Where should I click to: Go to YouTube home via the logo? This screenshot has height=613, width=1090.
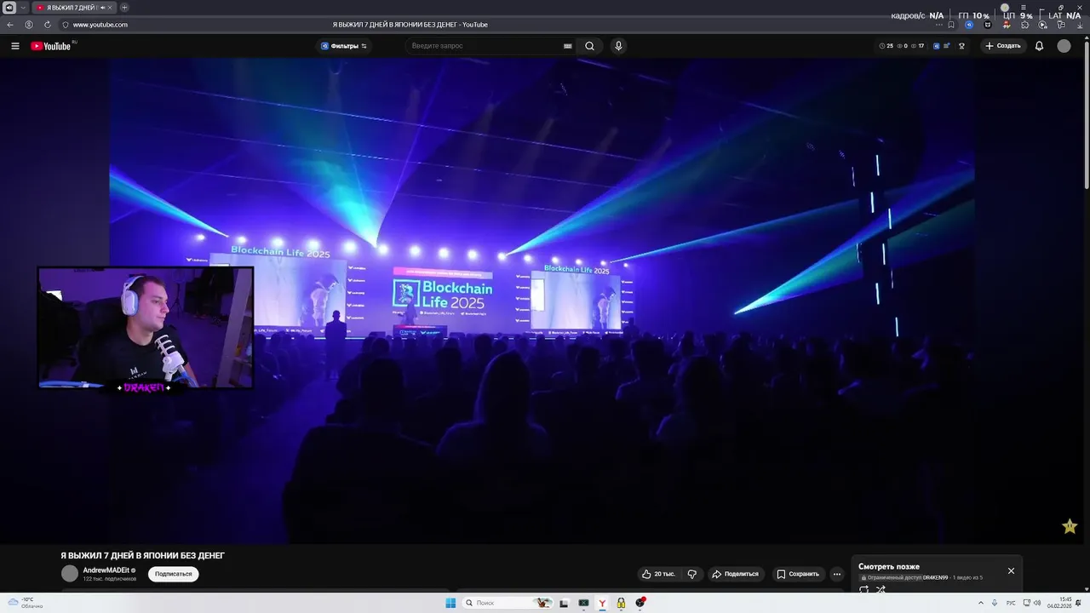[51, 46]
